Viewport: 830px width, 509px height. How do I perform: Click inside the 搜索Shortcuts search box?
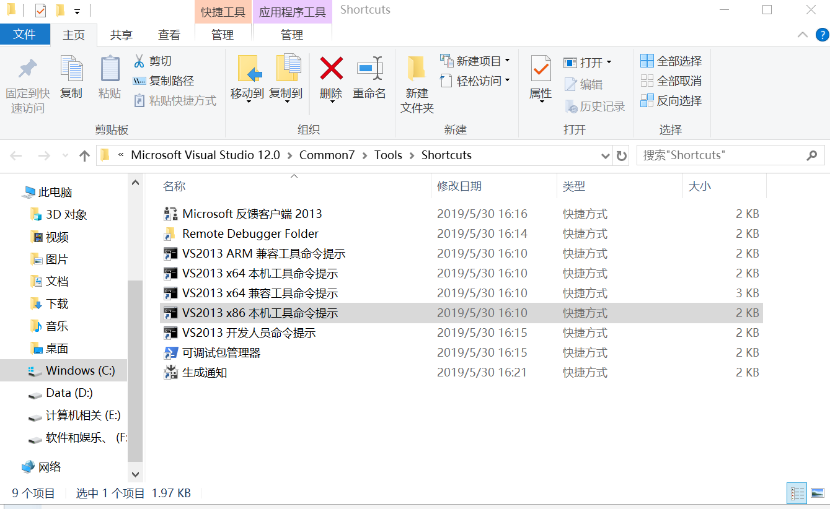(719, 155)
